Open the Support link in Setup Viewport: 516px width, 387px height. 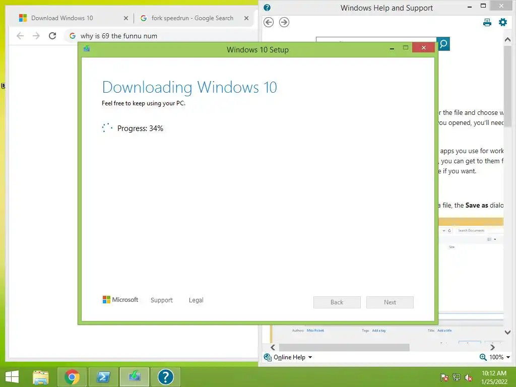[162, 300]
